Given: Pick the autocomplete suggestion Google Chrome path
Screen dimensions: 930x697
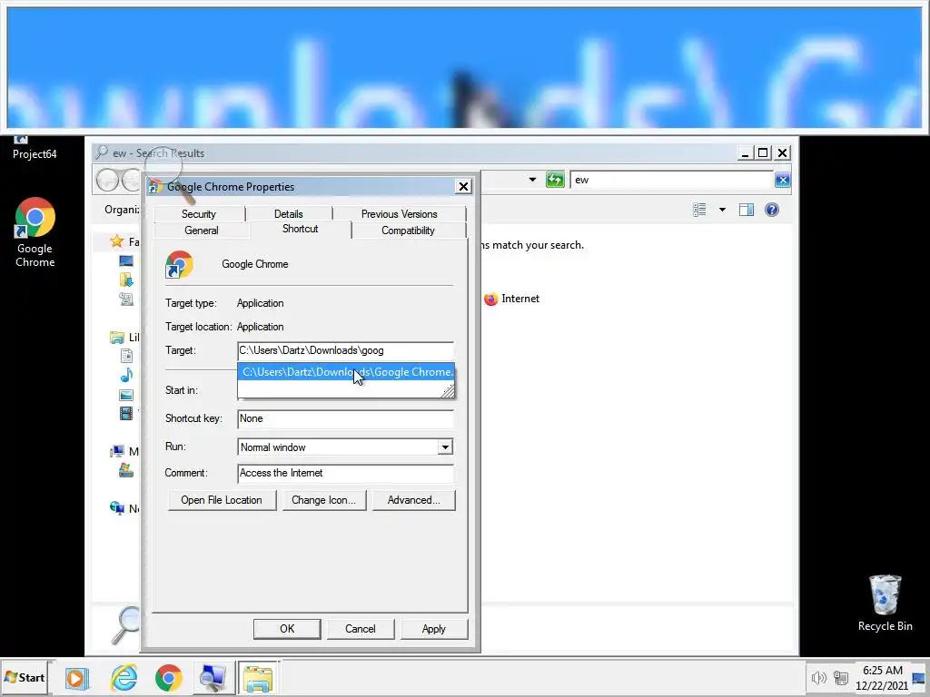Looking at the screenshot, I should (346, 372).
